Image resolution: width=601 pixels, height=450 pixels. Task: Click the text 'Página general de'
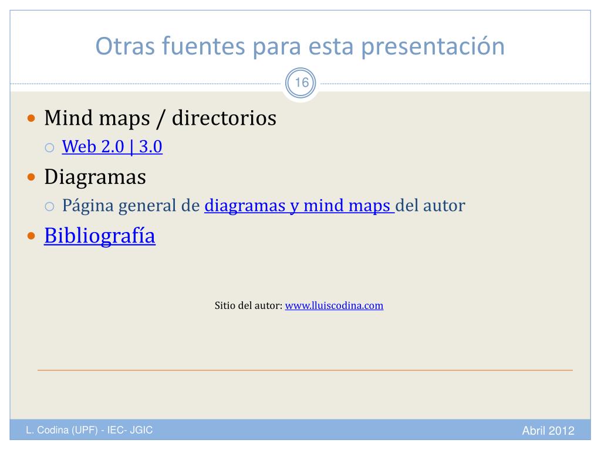pyautogui.click(x=131, y=206)
